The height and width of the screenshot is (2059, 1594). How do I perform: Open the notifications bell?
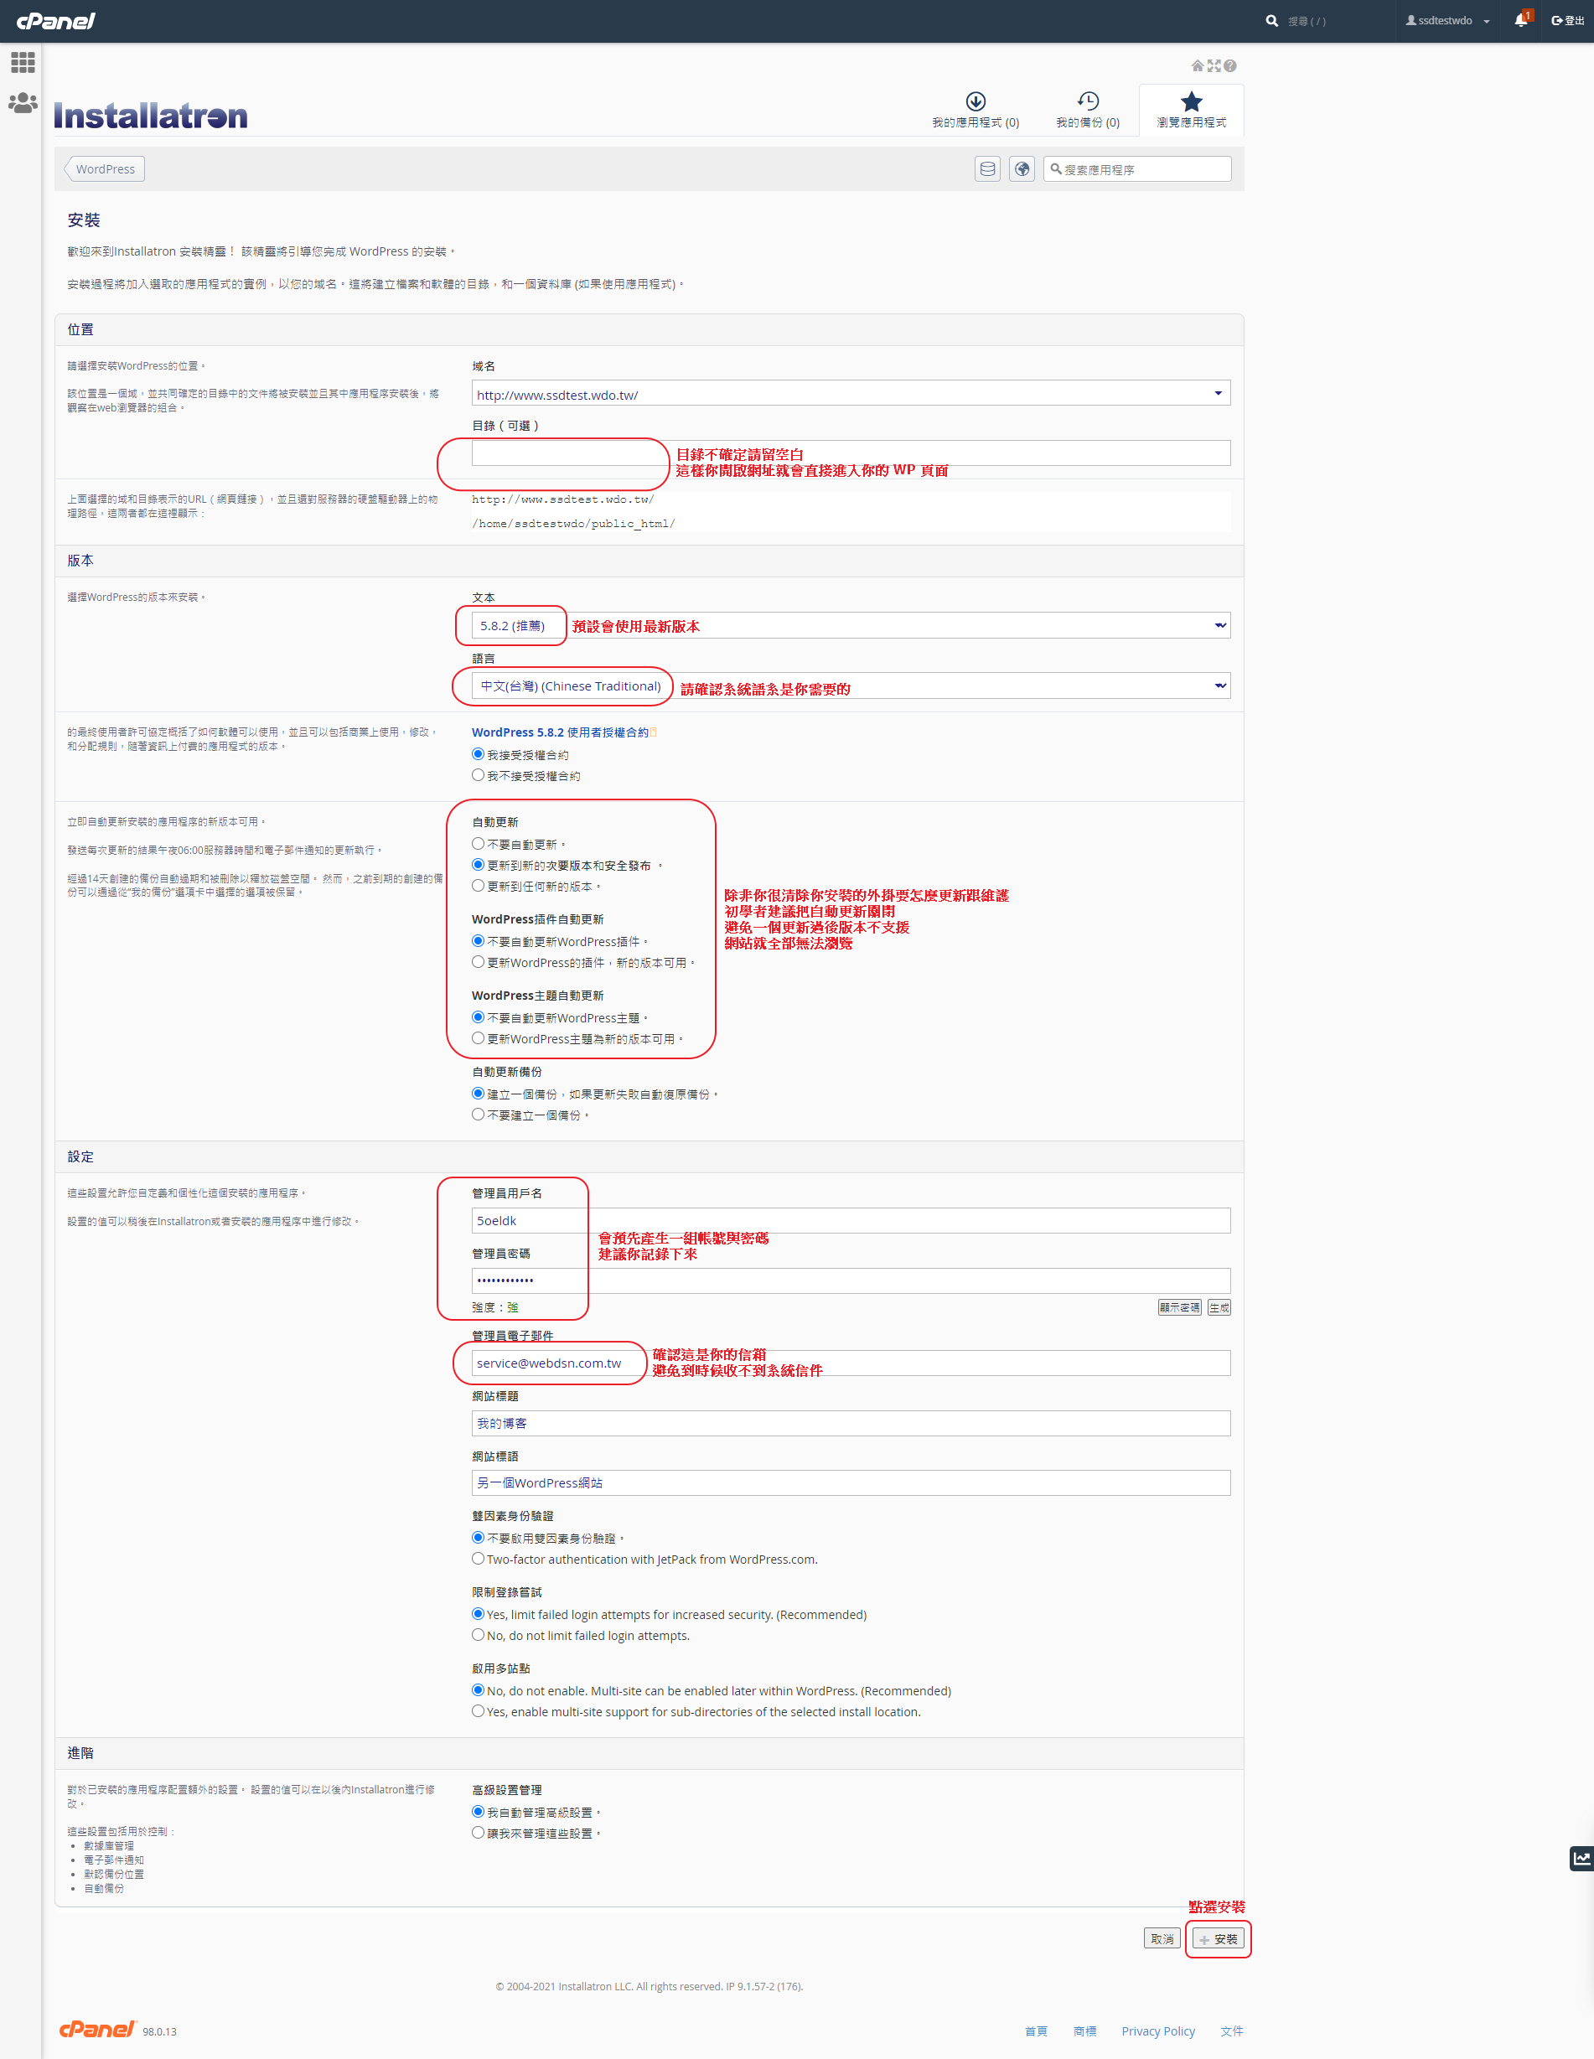(1521, 20)
